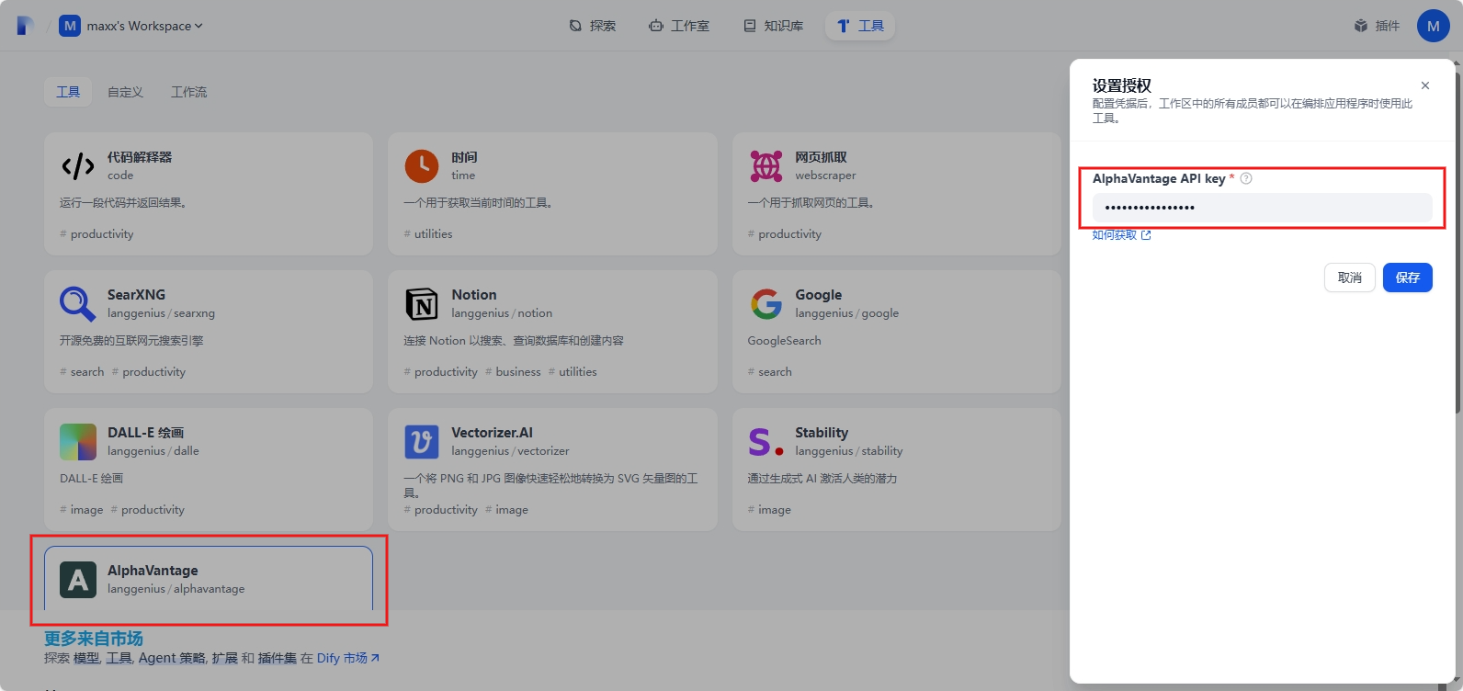Image resolution: width=1463 pixels, height=691 pixels.
Task: Open the DALL-E 绘画 card title
Action: [146, 433]
